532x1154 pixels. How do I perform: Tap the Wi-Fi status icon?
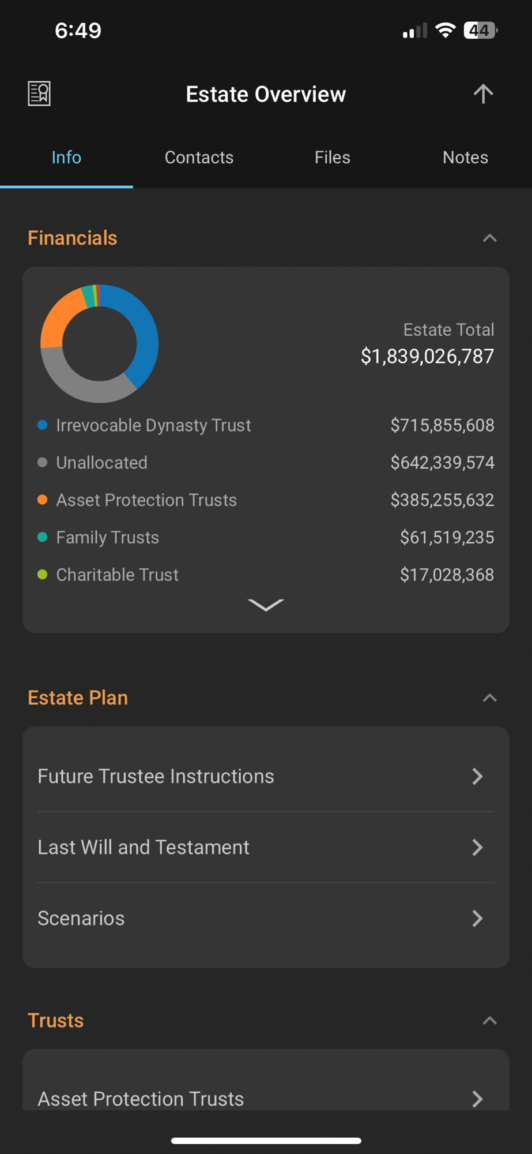[445, 30]
